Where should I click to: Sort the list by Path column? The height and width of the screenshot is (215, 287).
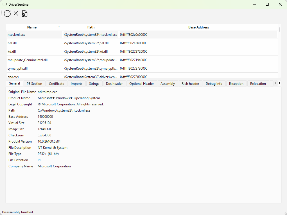click(91, 27)
